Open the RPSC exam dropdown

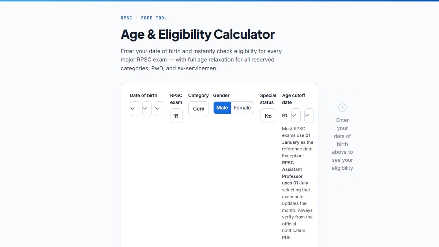point(176,116)
